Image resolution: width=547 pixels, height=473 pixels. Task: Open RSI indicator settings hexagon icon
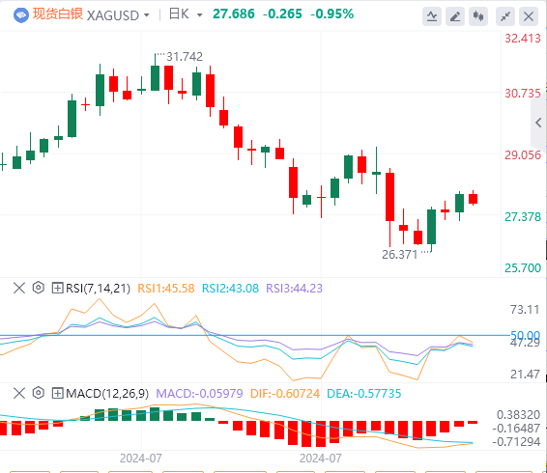click(39, 288)
